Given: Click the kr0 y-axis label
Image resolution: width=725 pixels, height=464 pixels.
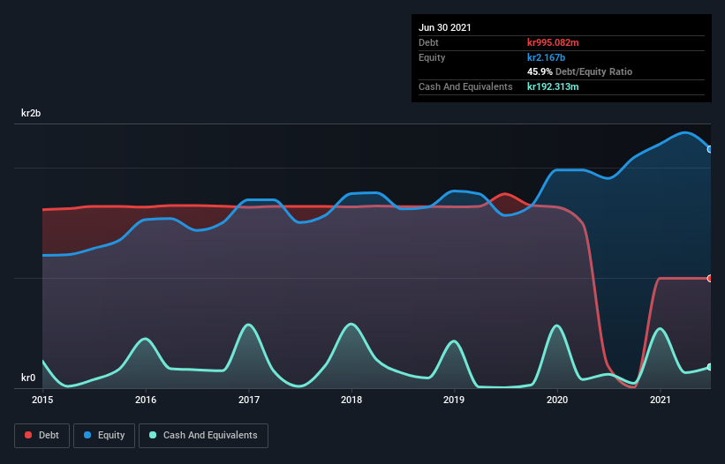Looking at the screenshot, I should [x=28, y=378].
